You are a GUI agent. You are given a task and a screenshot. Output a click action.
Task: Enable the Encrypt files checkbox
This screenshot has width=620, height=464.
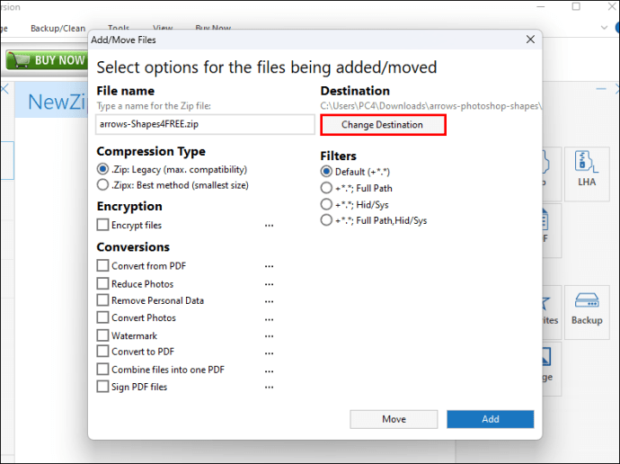(x=102, y=226)
